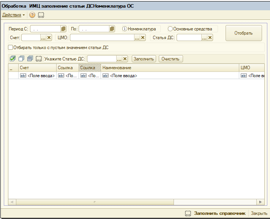Open Счет selection with ellipsis button
Screen dimensions: 270x219
click(43, 38)
